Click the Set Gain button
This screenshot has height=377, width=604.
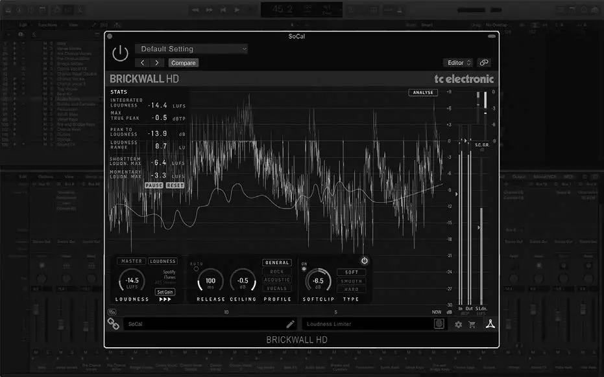pos(165,292)
